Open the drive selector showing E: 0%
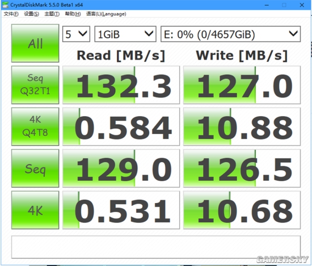 (231, 34)
